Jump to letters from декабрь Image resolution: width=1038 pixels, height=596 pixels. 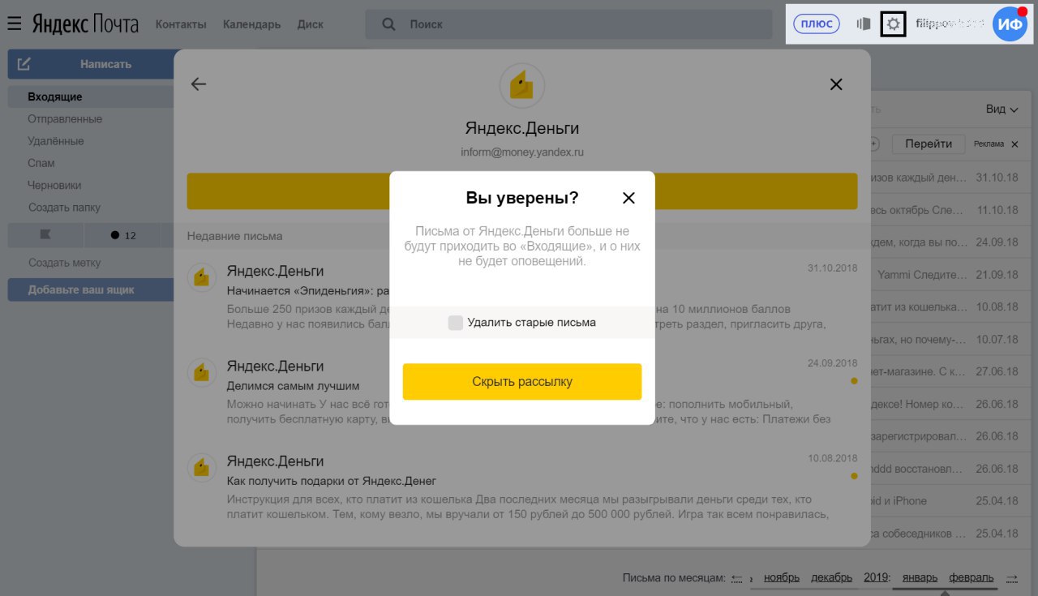pos(832,578)
